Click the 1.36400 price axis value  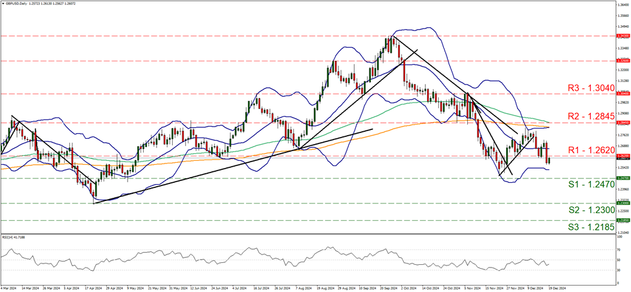[x=623, y=5]
